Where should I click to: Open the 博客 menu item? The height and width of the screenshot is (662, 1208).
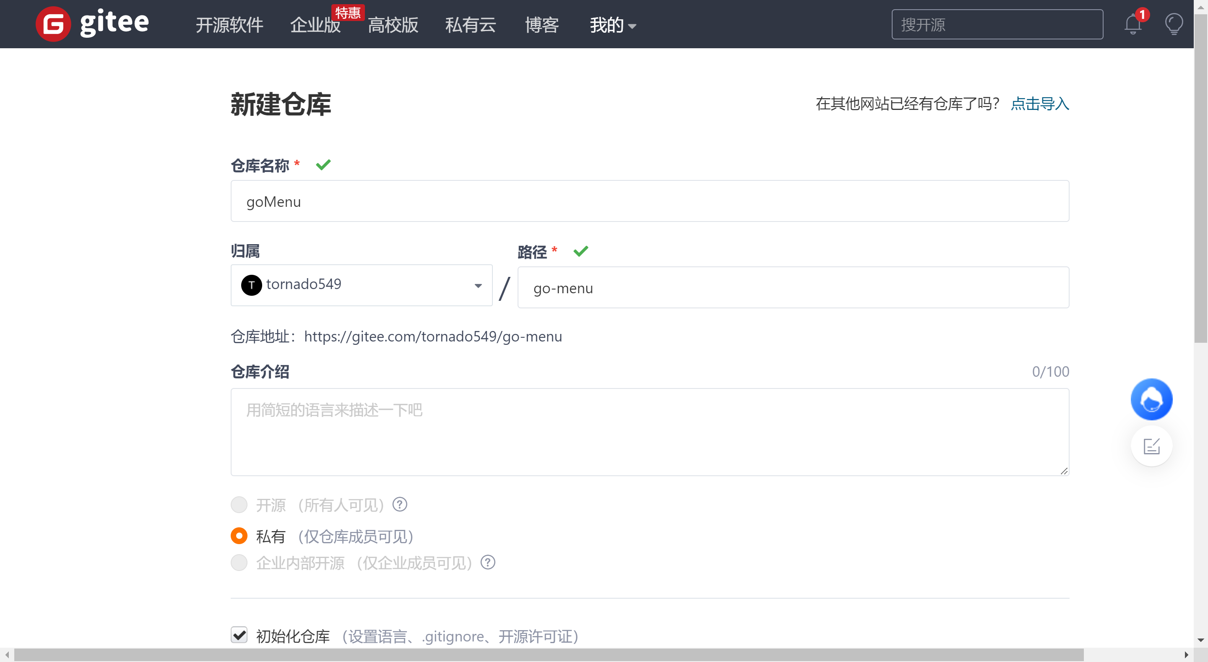(542, 25)
